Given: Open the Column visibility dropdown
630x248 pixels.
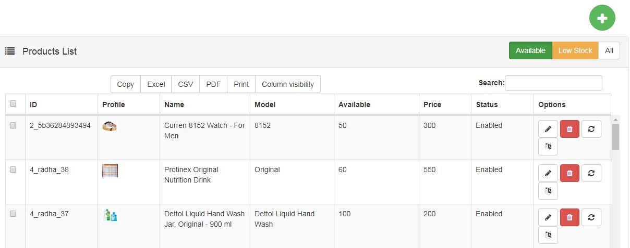Looking at the screenshot, I should (x=288, y=84).
